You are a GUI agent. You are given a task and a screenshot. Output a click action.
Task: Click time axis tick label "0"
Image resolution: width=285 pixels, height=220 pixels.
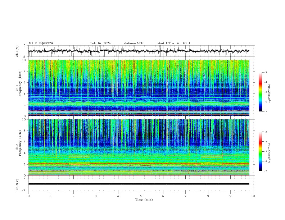28,196
